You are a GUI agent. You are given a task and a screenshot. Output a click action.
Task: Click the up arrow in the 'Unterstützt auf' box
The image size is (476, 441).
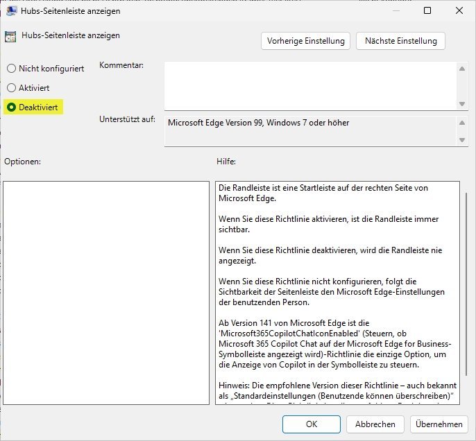(463, 123)
